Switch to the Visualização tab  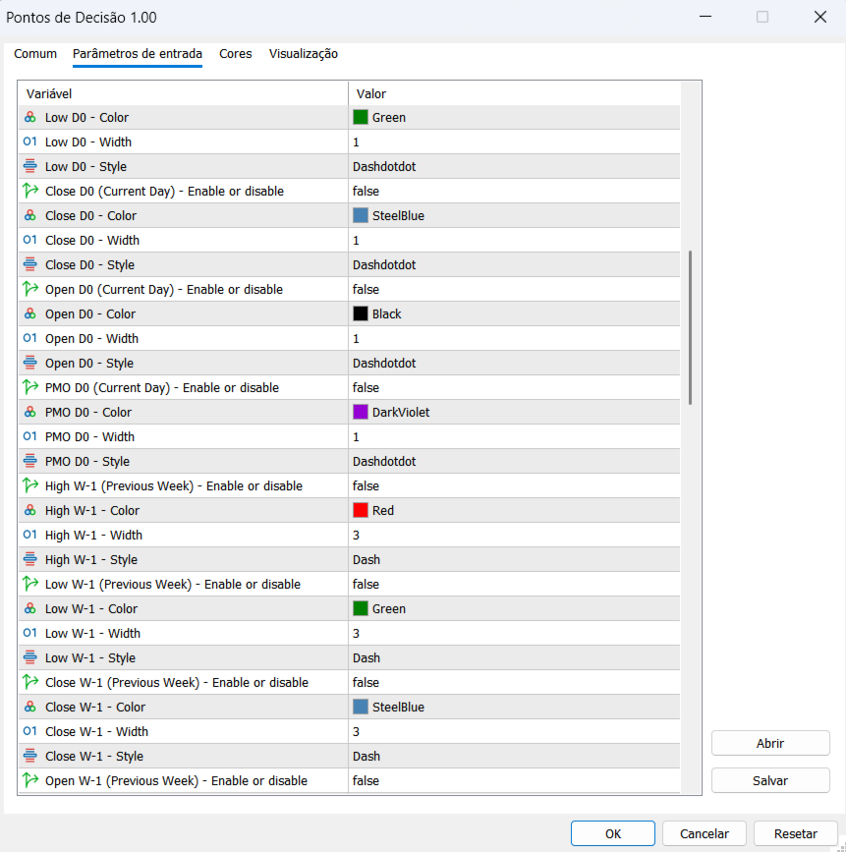click(x=304, y=54)
